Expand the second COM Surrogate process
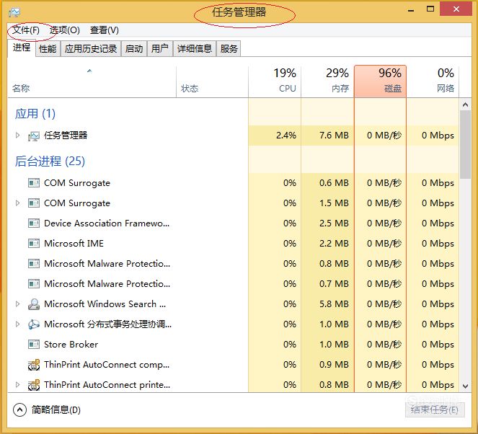Screen dimensions: 478x434 [x=18, y=203]
